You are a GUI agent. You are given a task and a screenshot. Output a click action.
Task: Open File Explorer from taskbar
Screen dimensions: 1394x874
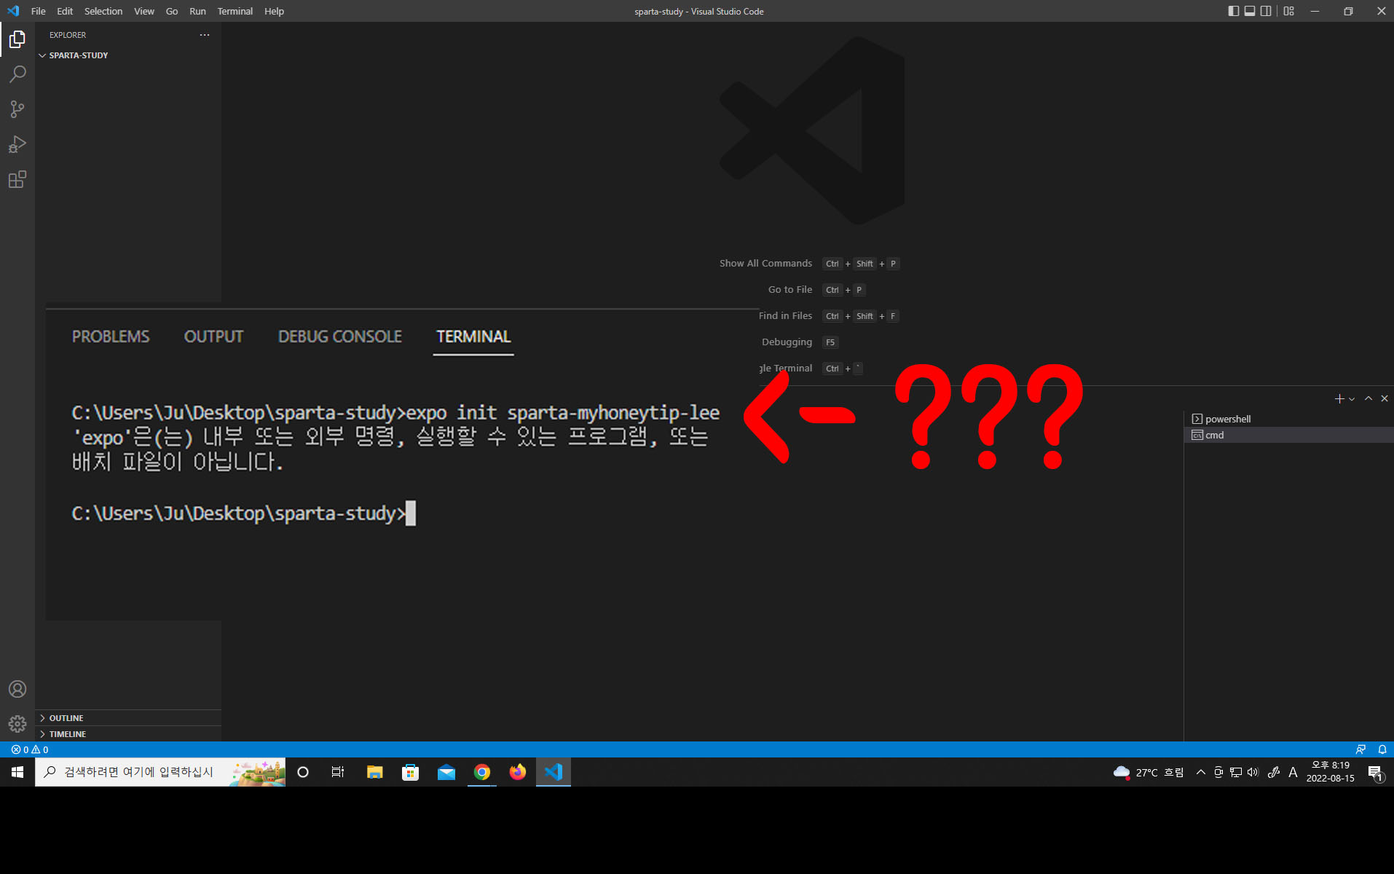[374, 772]
